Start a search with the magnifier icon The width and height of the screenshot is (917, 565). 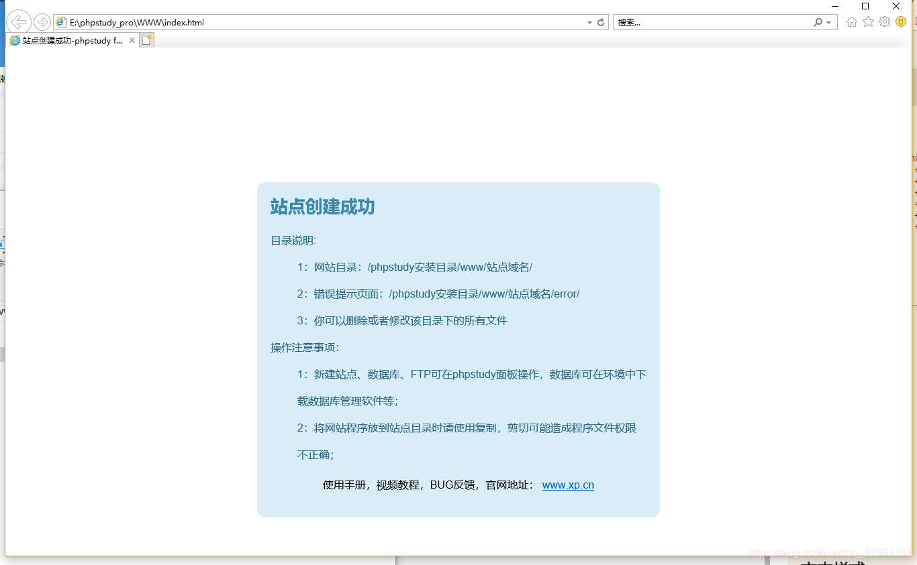click(816, 21)
